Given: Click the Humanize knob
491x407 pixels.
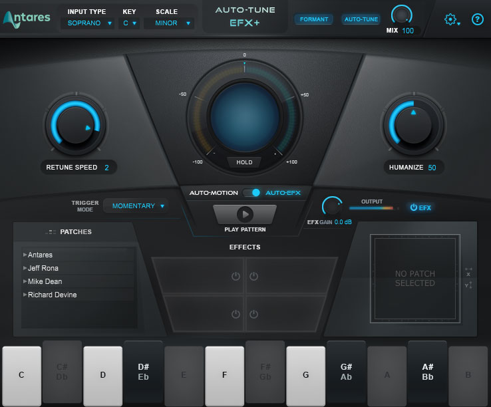Looking at the screenshot, I should [x=413, y=125].
